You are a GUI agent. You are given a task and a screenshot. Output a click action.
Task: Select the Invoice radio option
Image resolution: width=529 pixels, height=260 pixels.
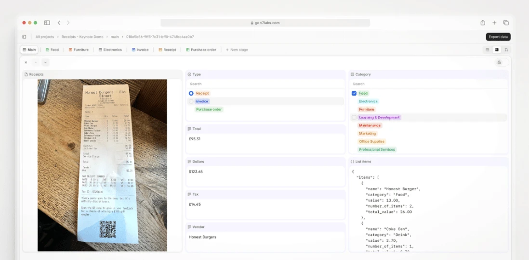tap(191, 101)
